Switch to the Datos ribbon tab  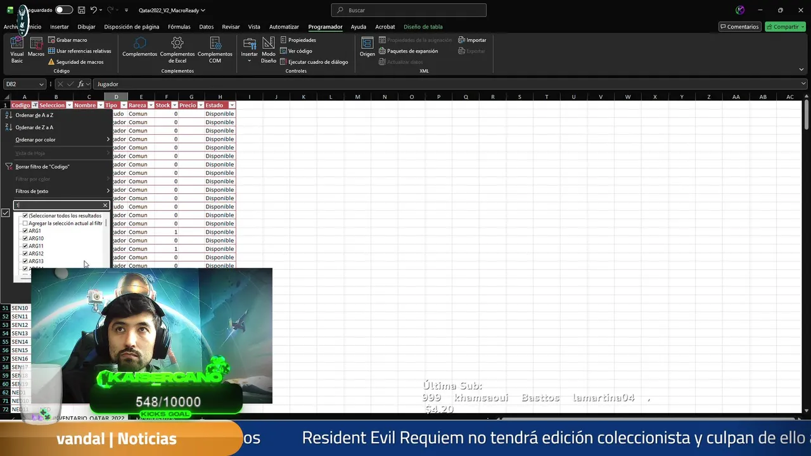click(207, 27)
